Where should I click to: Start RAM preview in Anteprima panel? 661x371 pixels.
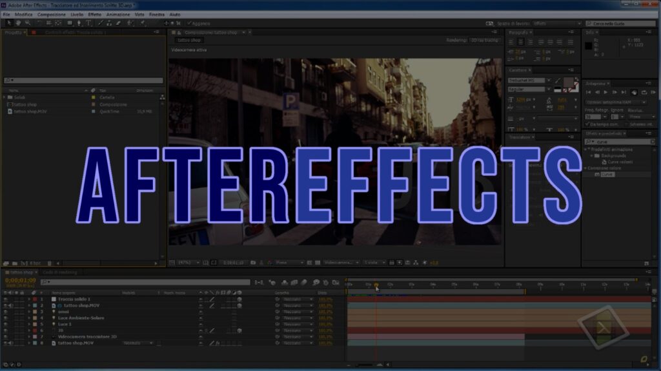pyautogui.click(x=653, y=92)
